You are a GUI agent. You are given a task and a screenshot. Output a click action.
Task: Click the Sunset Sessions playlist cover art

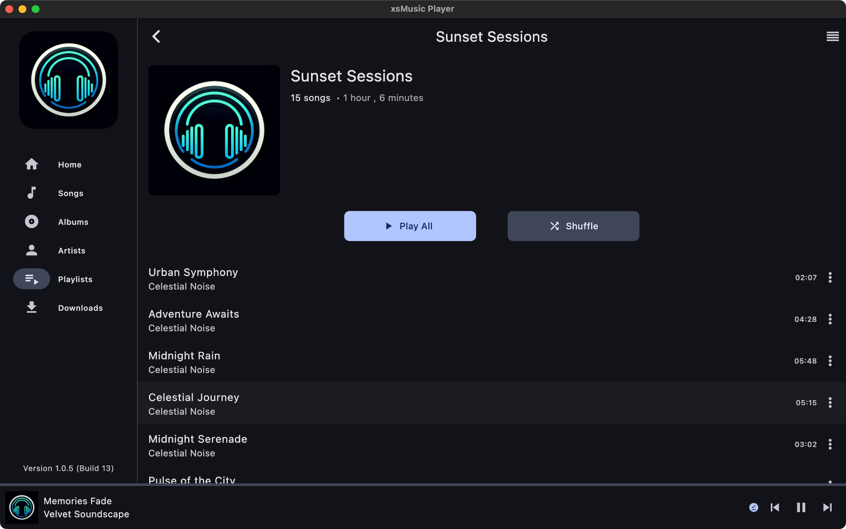point(214,130)
